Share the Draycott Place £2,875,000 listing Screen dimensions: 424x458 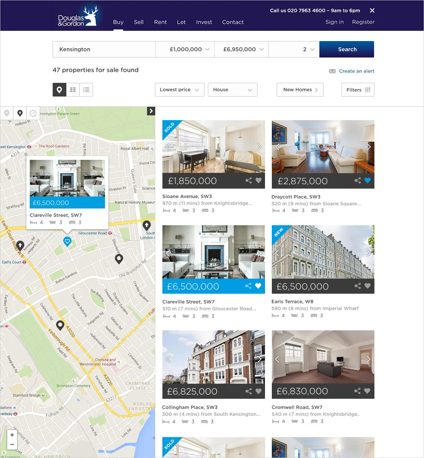pyautogui.click(x=358, y=180)
